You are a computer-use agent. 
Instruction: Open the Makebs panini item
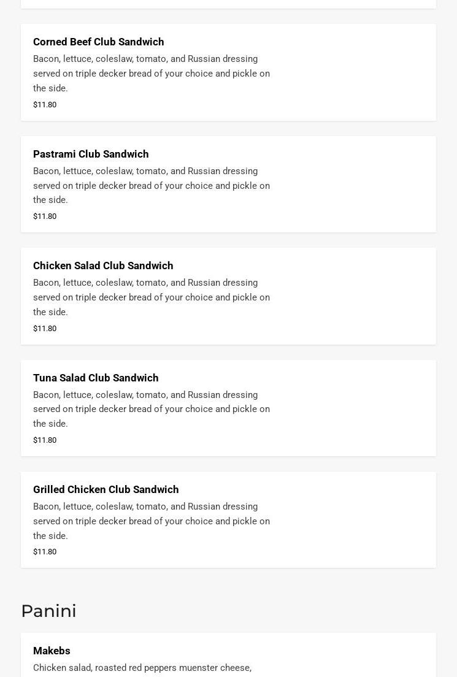click(x=52, y=651)
